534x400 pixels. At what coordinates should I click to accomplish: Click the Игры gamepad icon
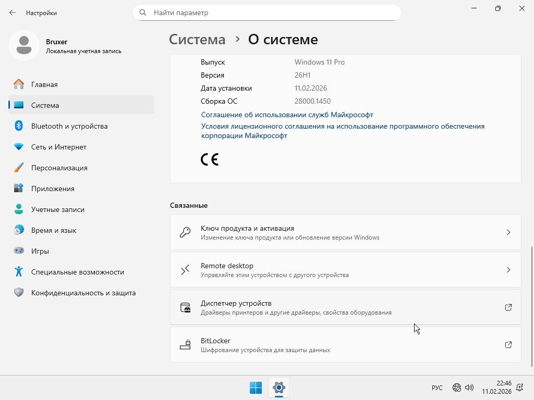19,251
